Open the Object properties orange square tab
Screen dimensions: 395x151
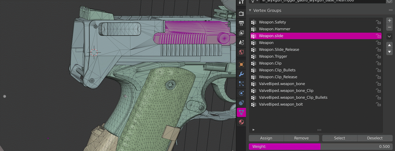click(241, 64)
